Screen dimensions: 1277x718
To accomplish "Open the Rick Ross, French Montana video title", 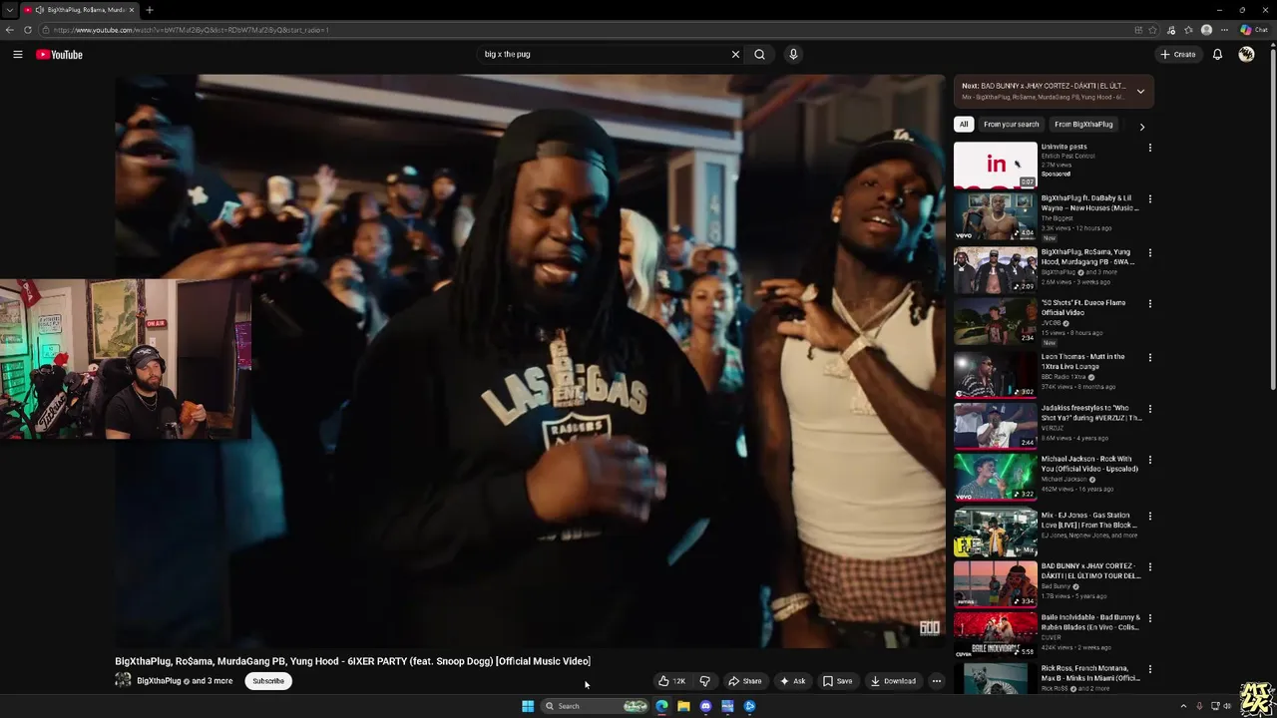I will pos(1090,673).
